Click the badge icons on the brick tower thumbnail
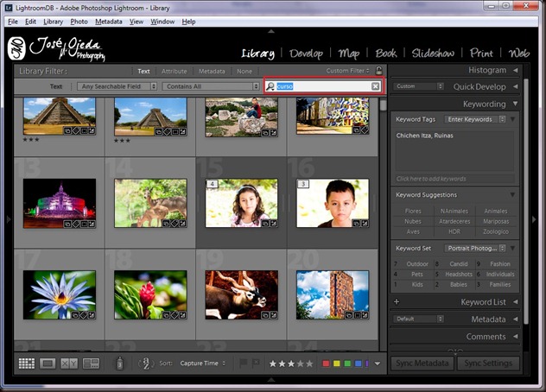This screenshot has width=546, height=392. (357, 315)
